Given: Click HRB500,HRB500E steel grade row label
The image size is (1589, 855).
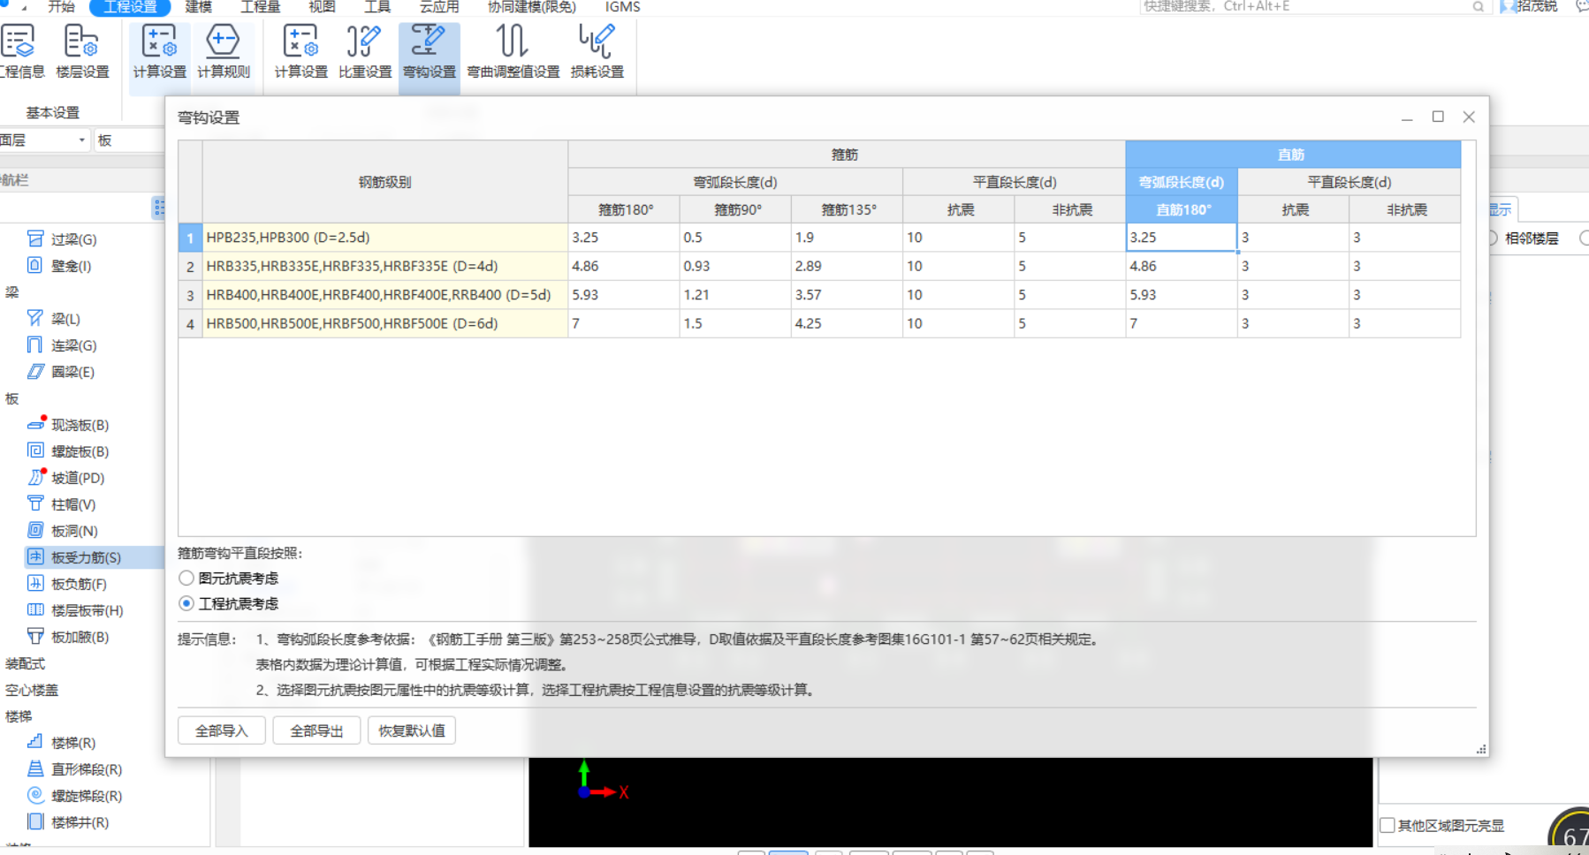Looking at the screenshot, I should pyautogui.click(x=385, y=323).
